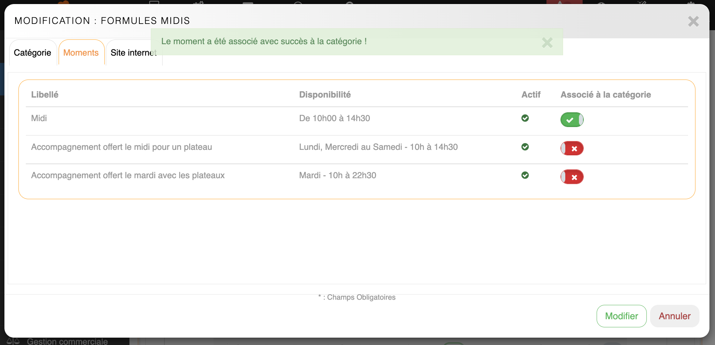Close the green success notification banner
The image size is (715, 345).
[547, 43]
